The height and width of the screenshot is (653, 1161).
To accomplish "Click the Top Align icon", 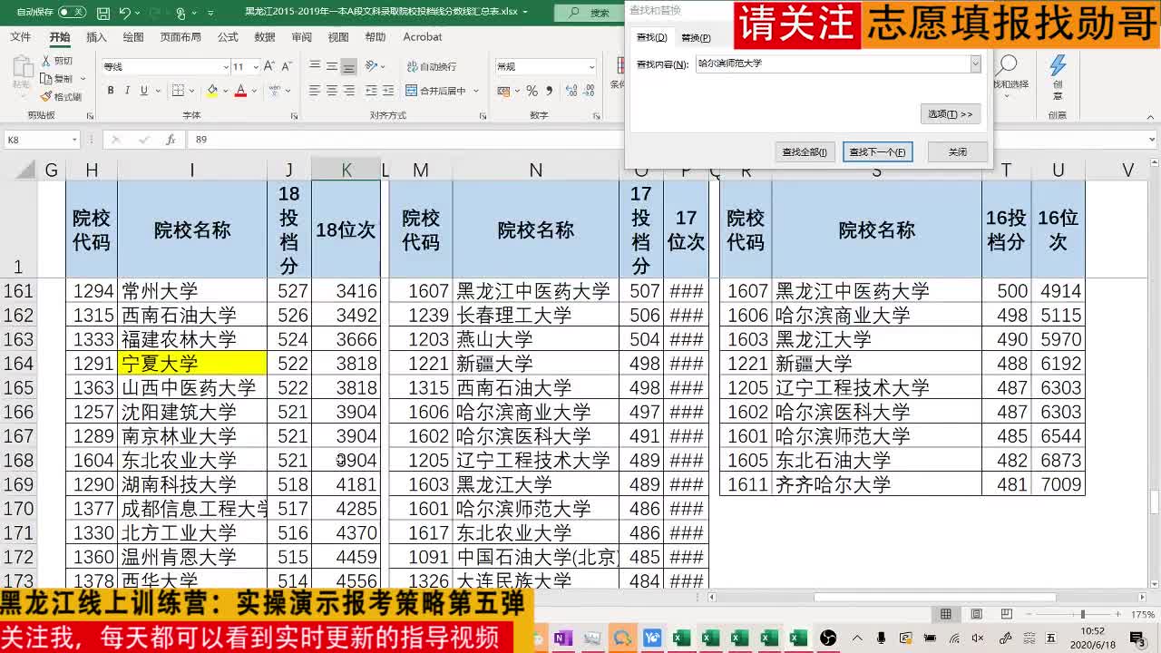I will tap(315, 65).
